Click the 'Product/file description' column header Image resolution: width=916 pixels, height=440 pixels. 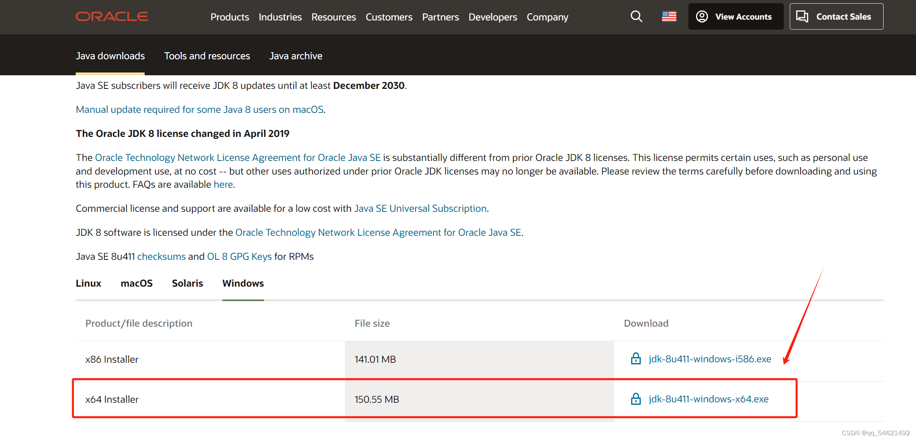click(139, 323)
